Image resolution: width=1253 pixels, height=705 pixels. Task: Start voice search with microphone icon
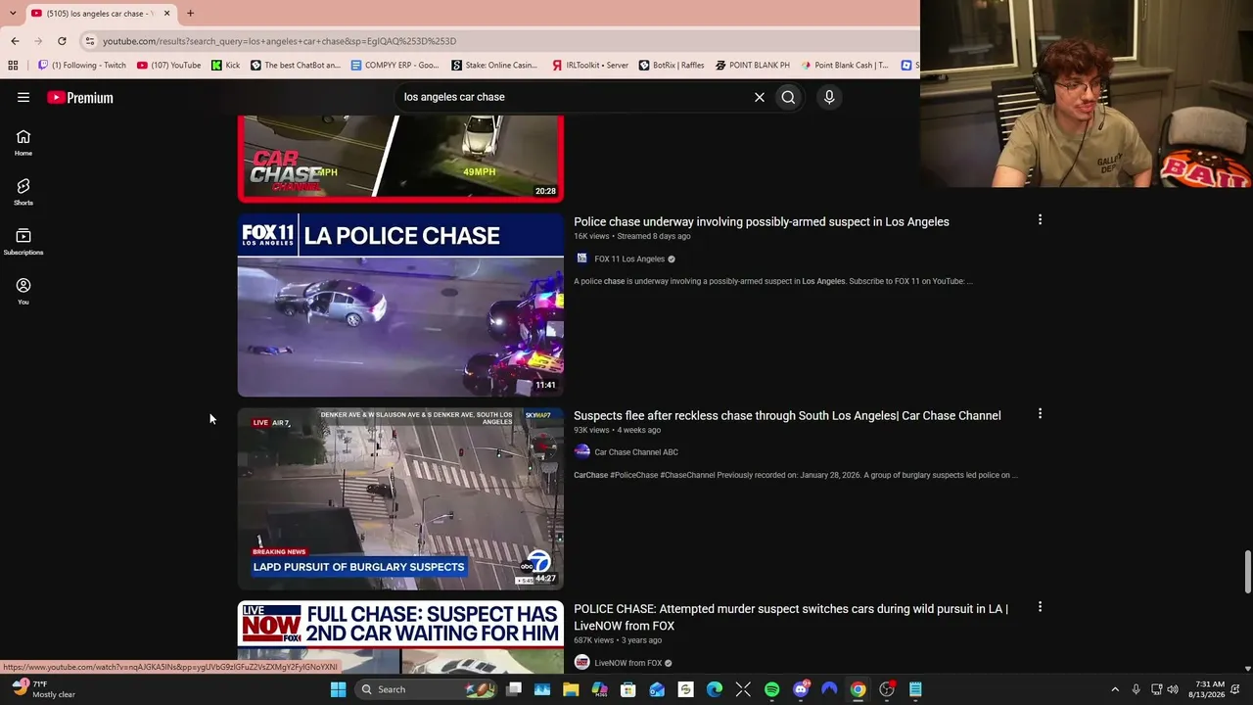pos(829,97)
